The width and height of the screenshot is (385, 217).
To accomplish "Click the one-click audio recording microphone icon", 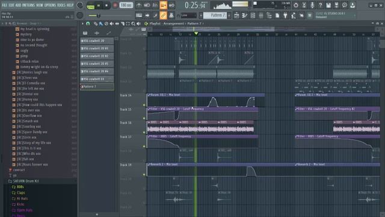I will tap(312, 5).
